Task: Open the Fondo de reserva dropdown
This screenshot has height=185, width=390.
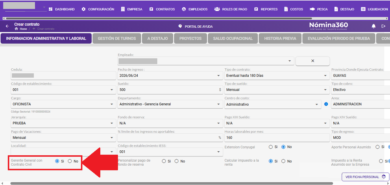Action: [x=170, y=123]
